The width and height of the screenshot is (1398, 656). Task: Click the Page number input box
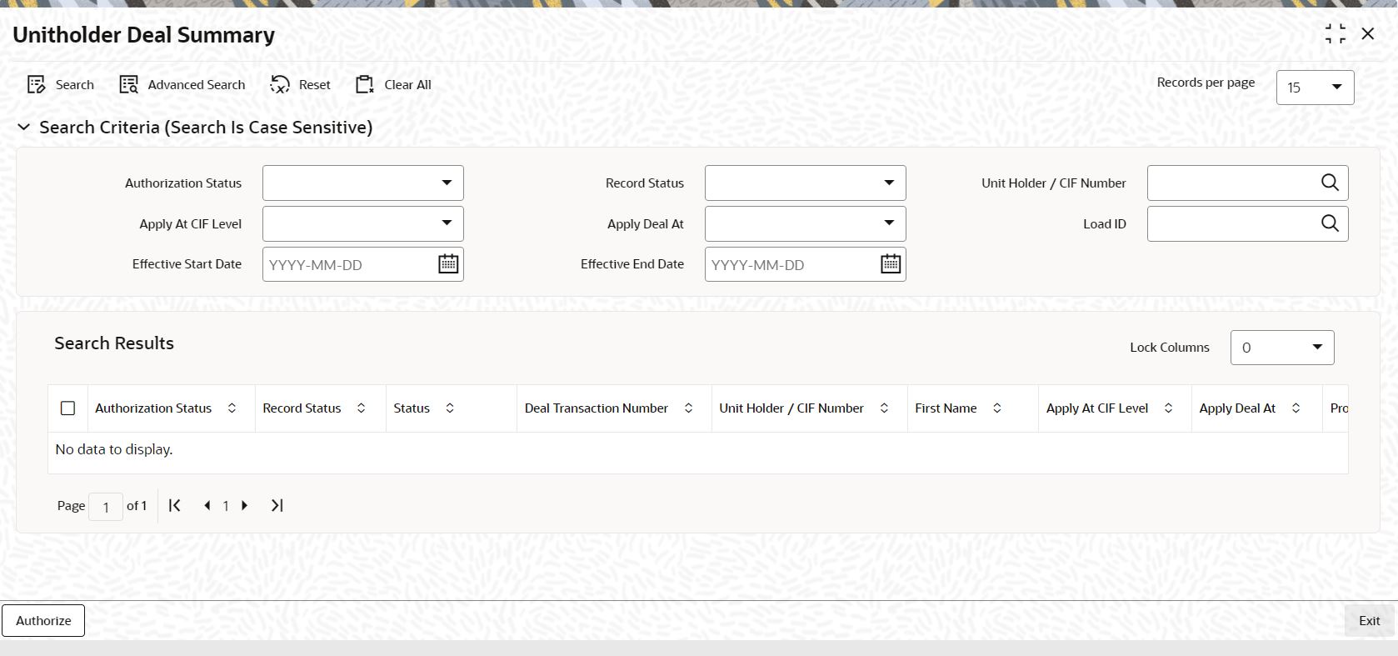[x=106, y=507]
